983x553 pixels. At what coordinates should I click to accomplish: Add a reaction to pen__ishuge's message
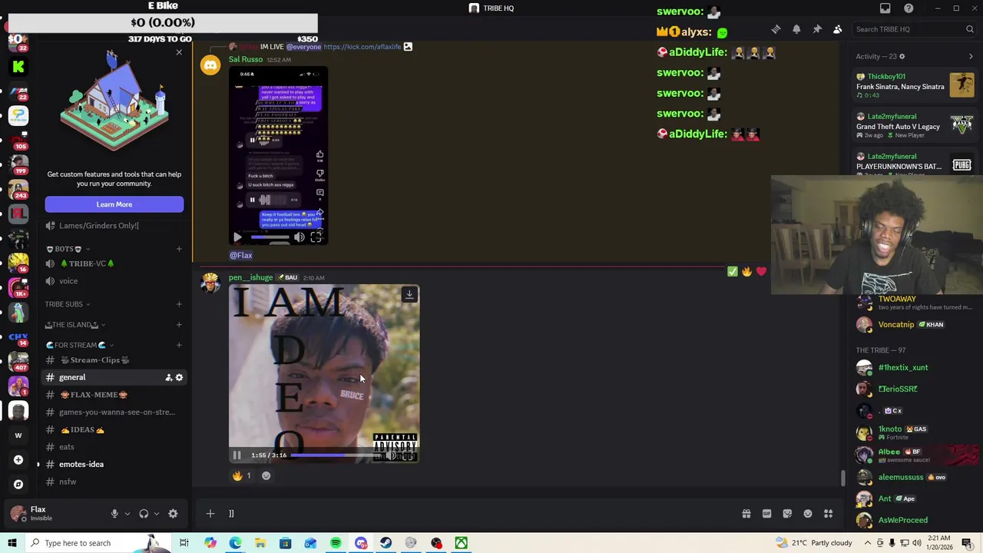[x=266, y=475]
